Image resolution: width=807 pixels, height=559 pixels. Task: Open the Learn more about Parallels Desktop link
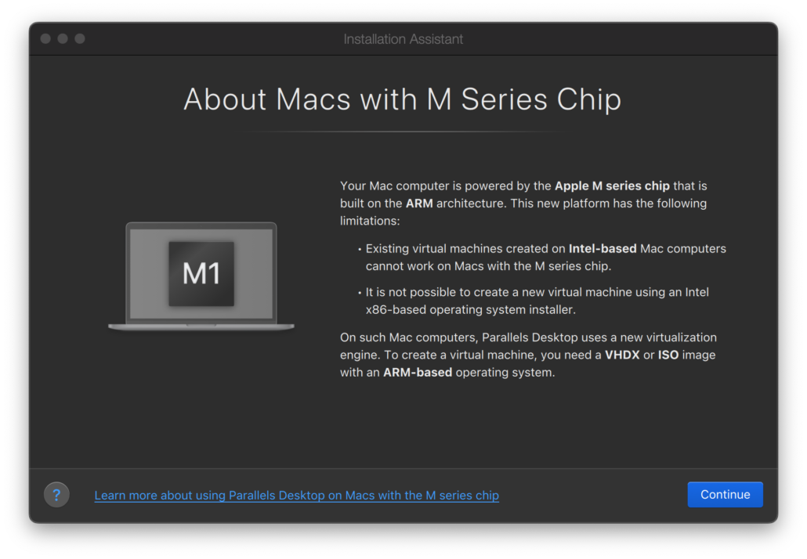[x=296, y=496]
